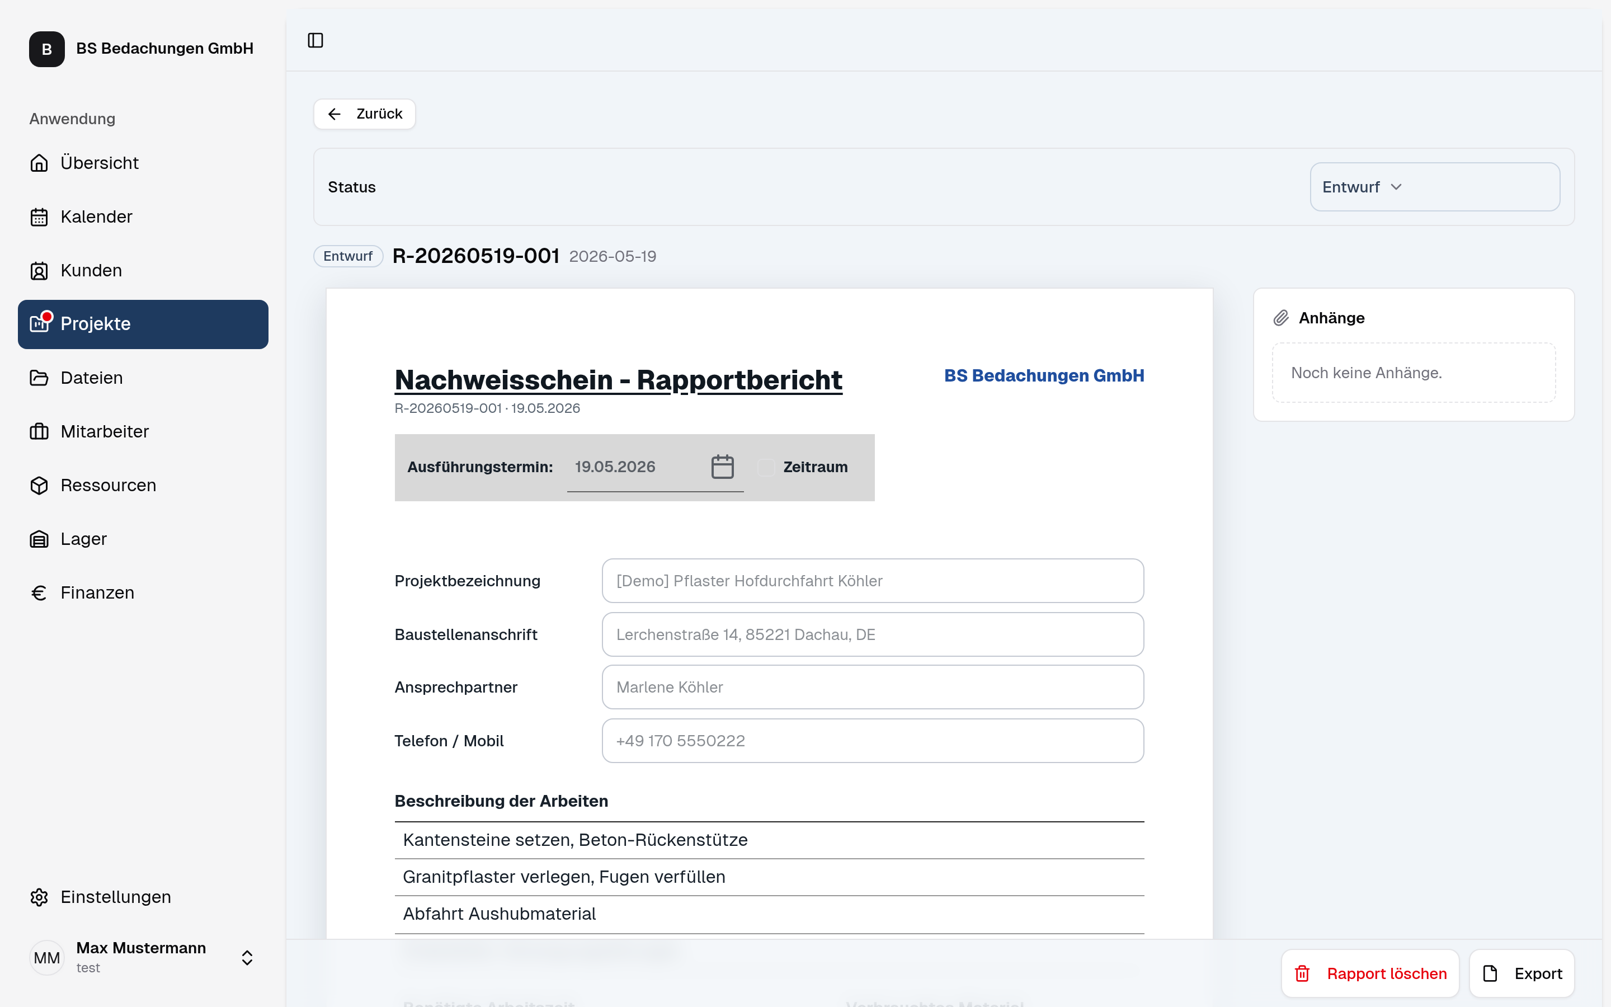Click the Kantensteine setzen description row
Screen dimensions: 1611x1007
[x=770, y=840]
